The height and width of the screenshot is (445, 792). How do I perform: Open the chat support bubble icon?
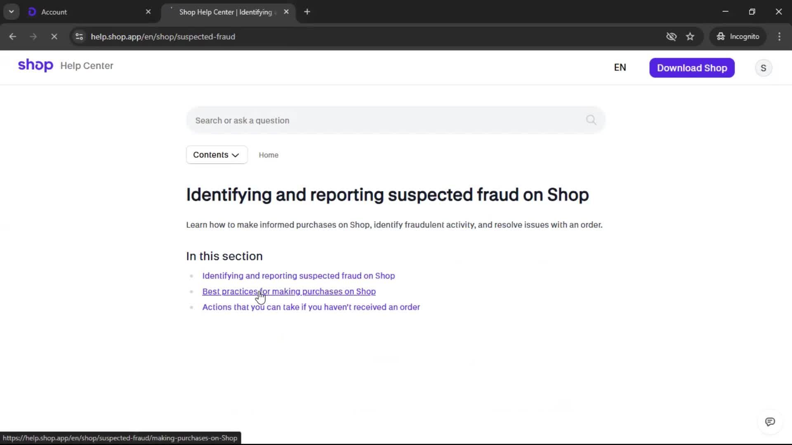pos(770,422)
